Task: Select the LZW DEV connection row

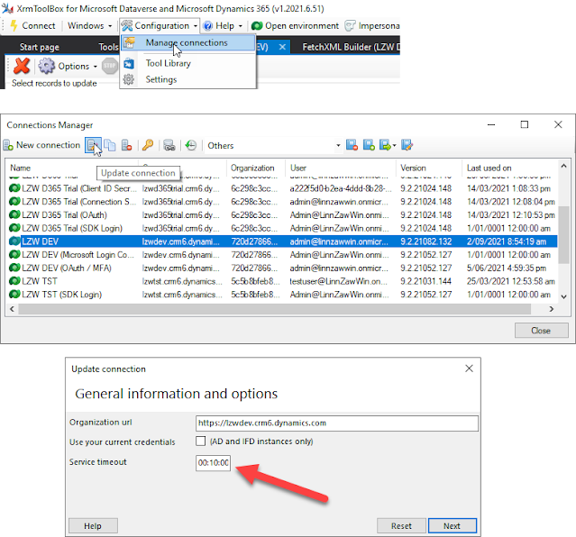Action: (282, 241)
